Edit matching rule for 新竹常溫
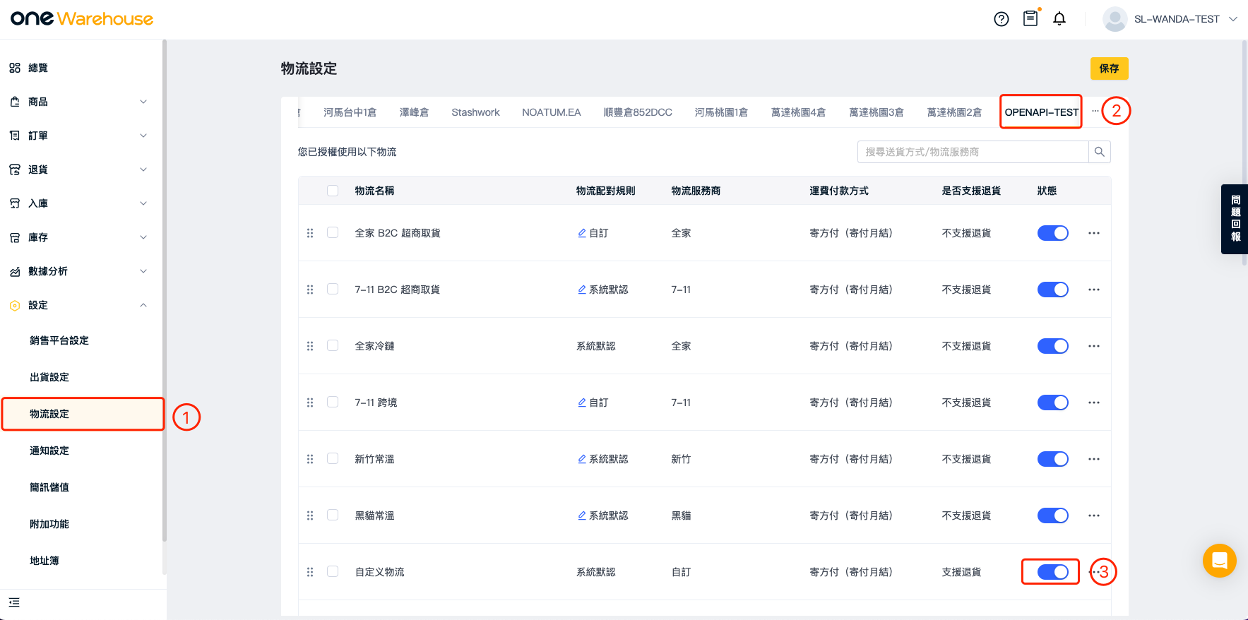The height and width of the screenshot is (620, 1248). [x=582, y=459]
